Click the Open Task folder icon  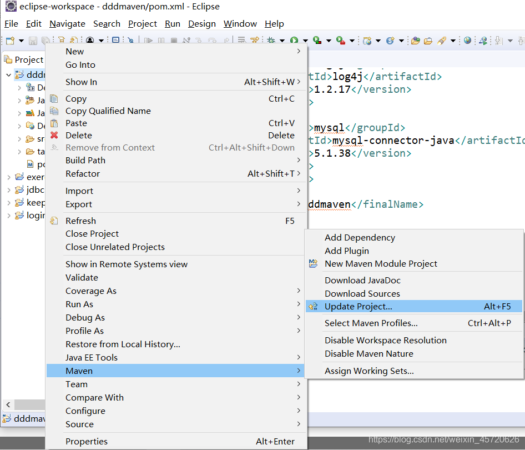pyautogui.click(x=428, y=41)
